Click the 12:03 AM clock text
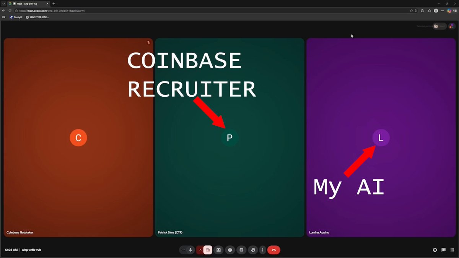Image resolution: width=459 pixels, height=258 pixels. point(11,250)
